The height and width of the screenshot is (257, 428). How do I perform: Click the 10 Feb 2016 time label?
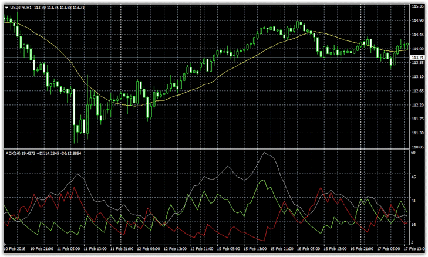click(x=16, y=249)
